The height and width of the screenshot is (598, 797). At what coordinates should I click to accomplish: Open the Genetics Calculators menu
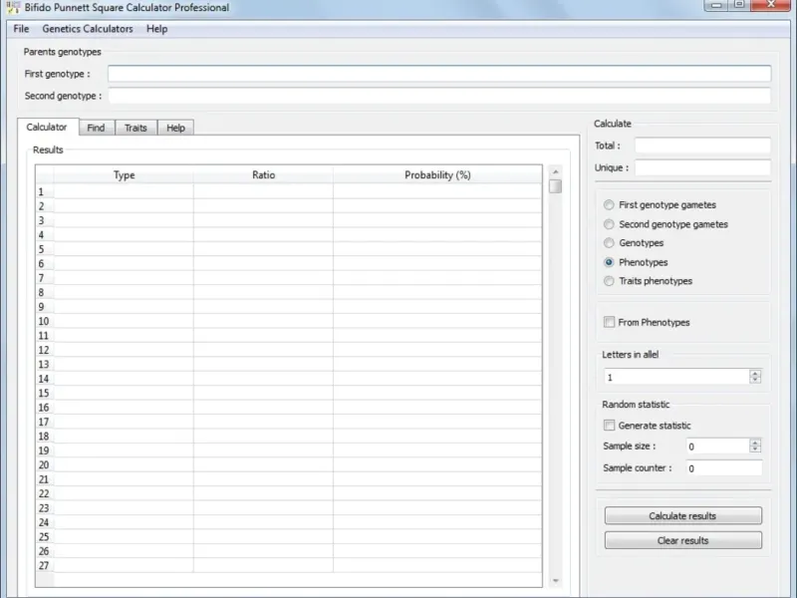[88, 29]
